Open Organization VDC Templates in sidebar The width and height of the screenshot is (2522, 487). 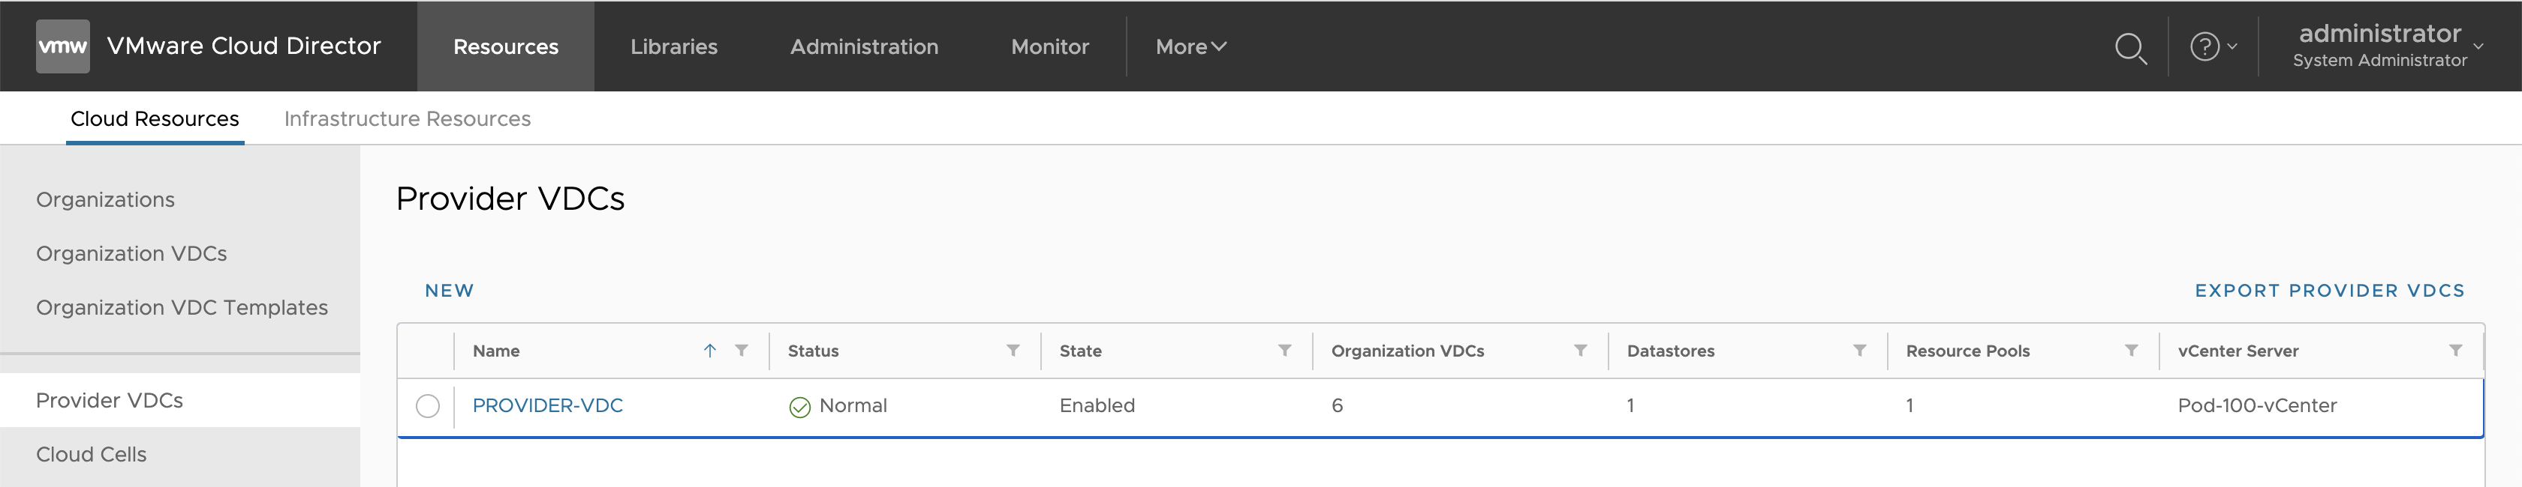[x=182, y=308]
